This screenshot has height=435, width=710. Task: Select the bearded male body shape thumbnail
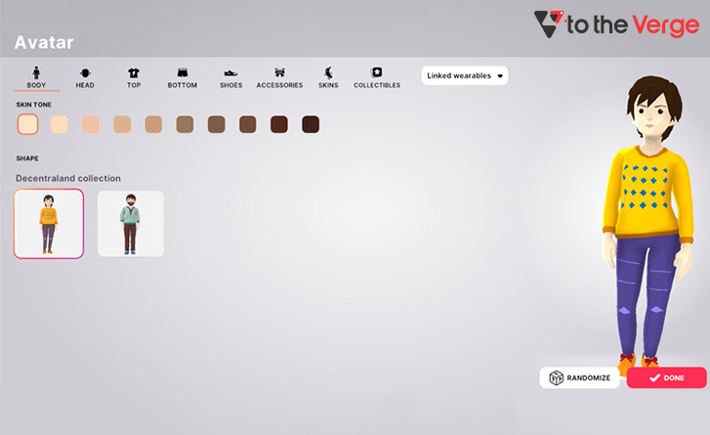[x=131, y=224]
